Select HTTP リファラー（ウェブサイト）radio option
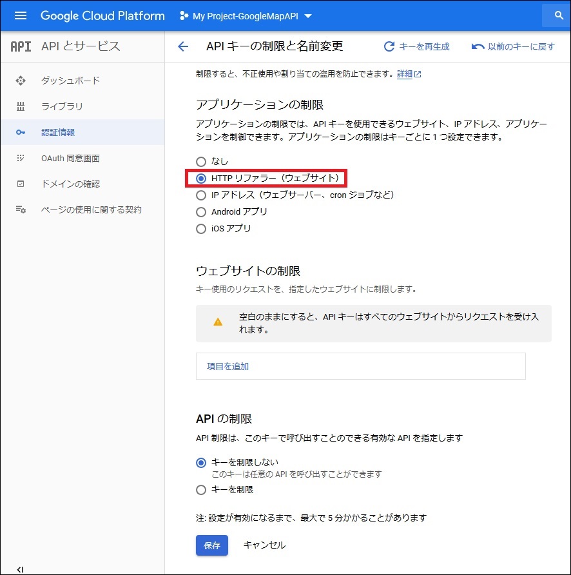The image size is (571, 575). [x=201, y=178]
